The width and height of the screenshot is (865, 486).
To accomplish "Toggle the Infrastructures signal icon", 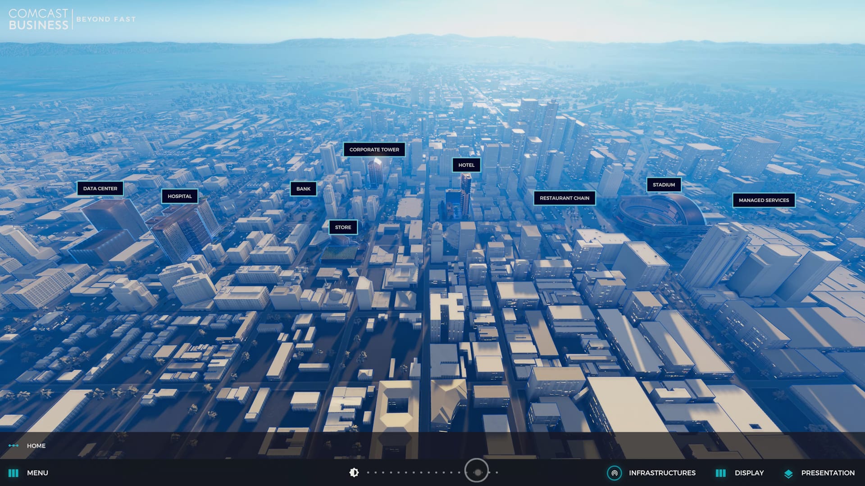I will (x=614, y=473).
